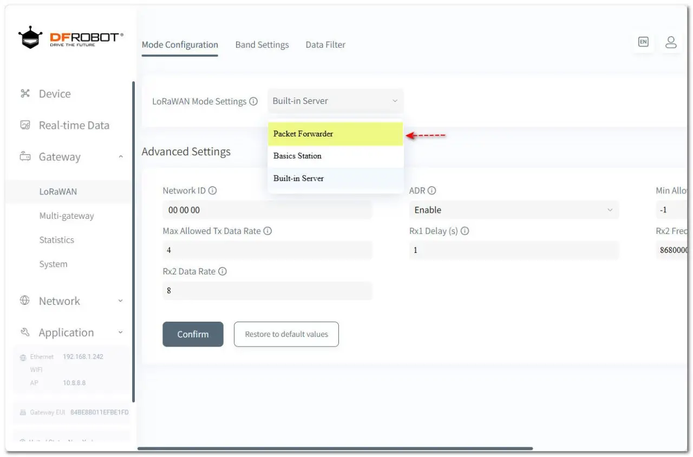693x457 pixels.
Task: Open the user account icon
Action: 671,42
